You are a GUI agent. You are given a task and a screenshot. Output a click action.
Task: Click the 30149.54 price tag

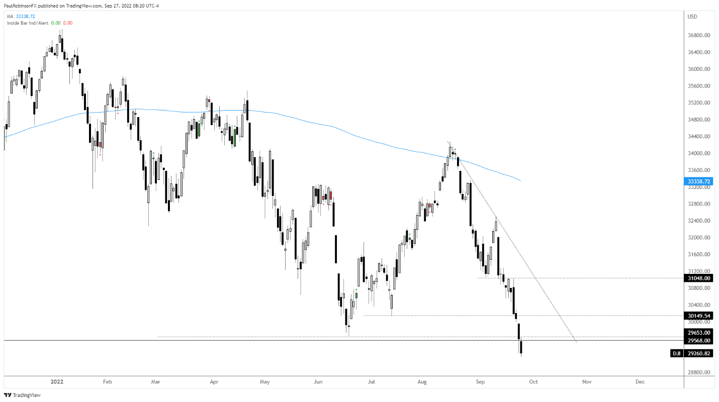(x=699, y=316)
